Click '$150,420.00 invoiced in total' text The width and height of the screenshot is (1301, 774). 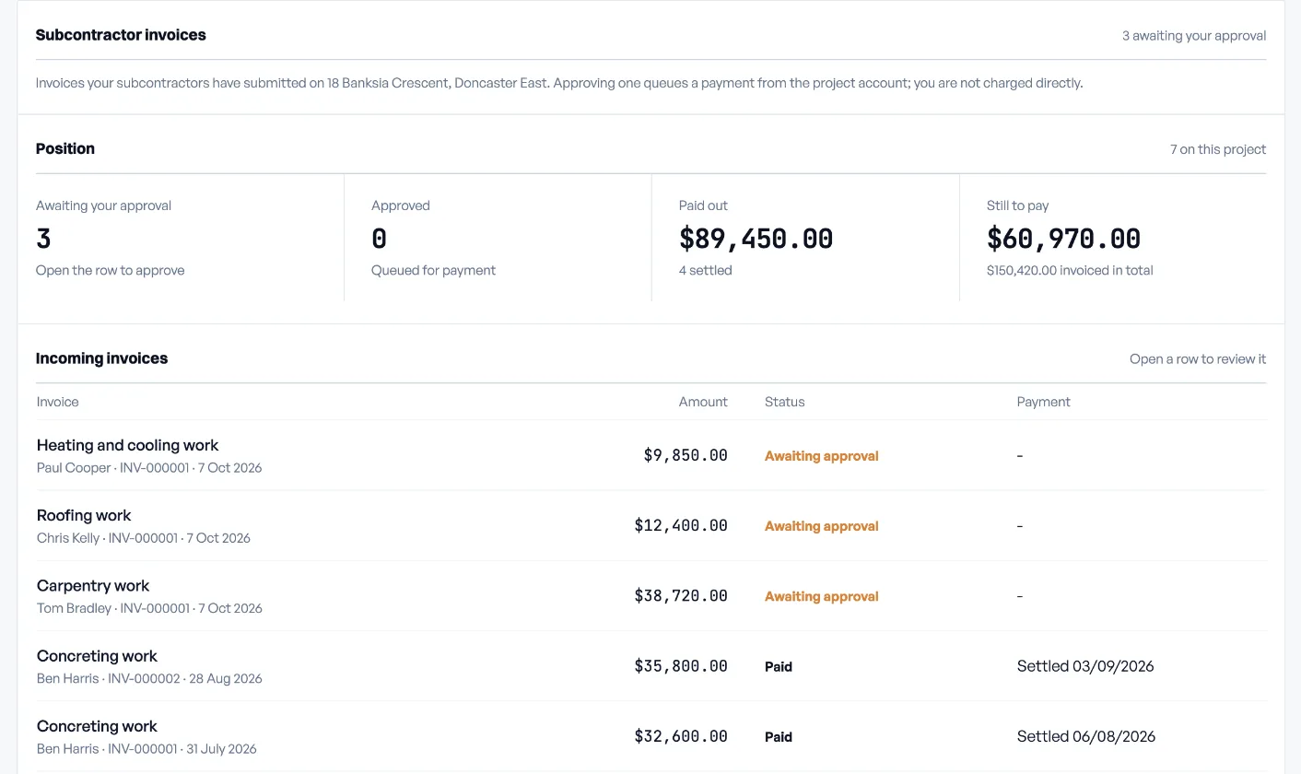coord(1070,270)
